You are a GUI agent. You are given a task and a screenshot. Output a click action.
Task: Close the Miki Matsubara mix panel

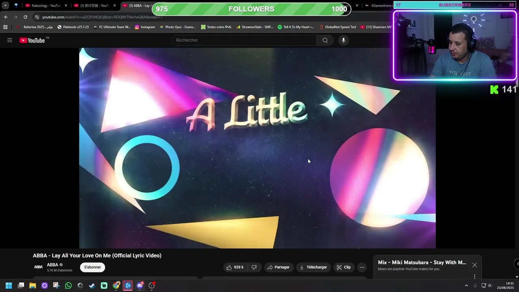pos(474,265)
